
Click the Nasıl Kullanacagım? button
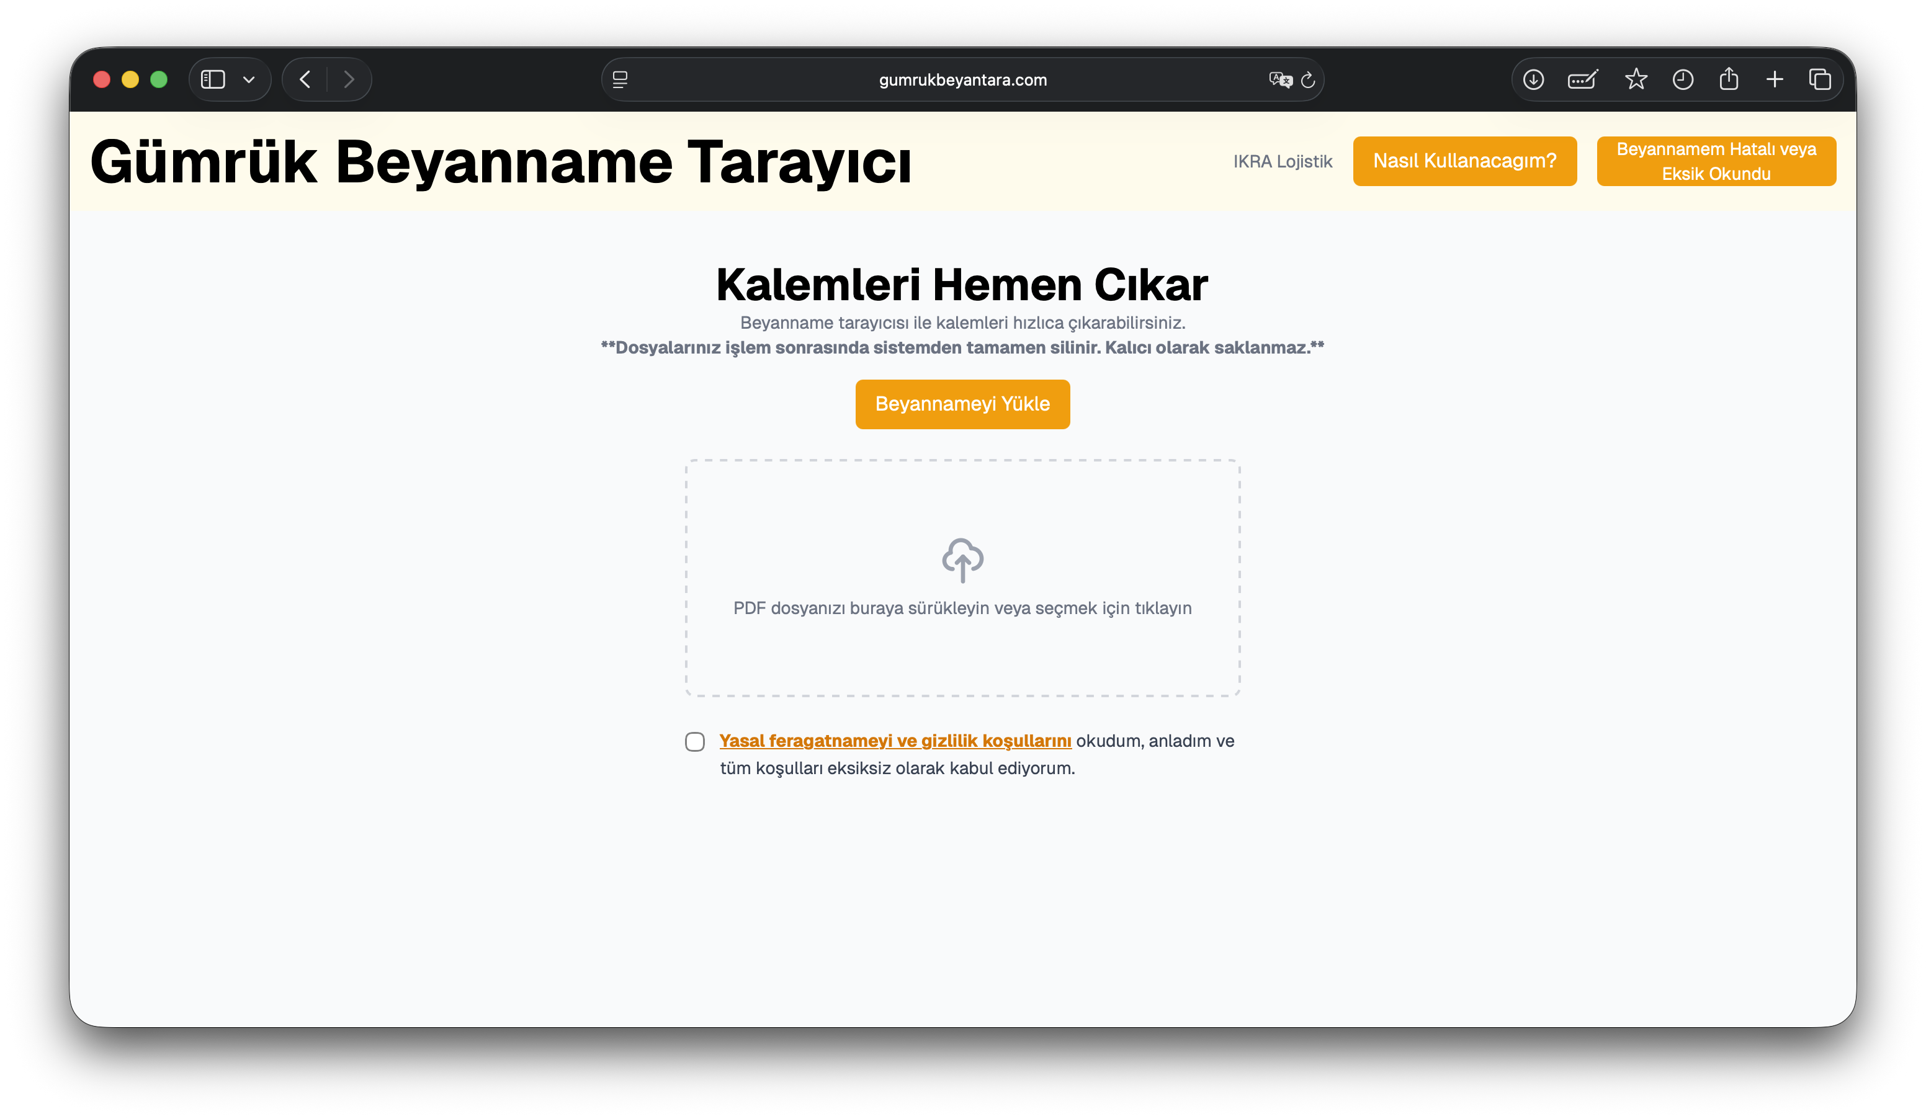(x=1464, y=161)
